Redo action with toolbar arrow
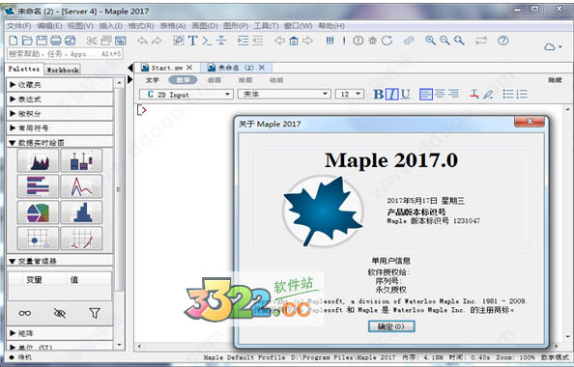 (157, 41)
